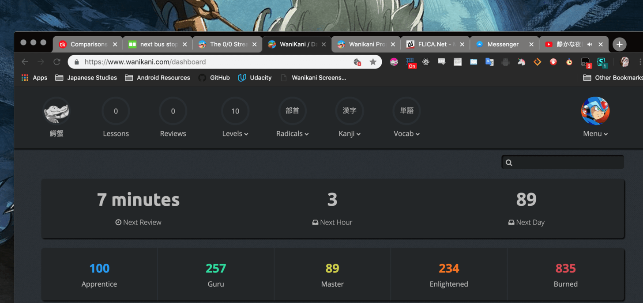
Task: Click the WaniKani crabigator logo
Action: pyautogui.click(x=56, y=111)
